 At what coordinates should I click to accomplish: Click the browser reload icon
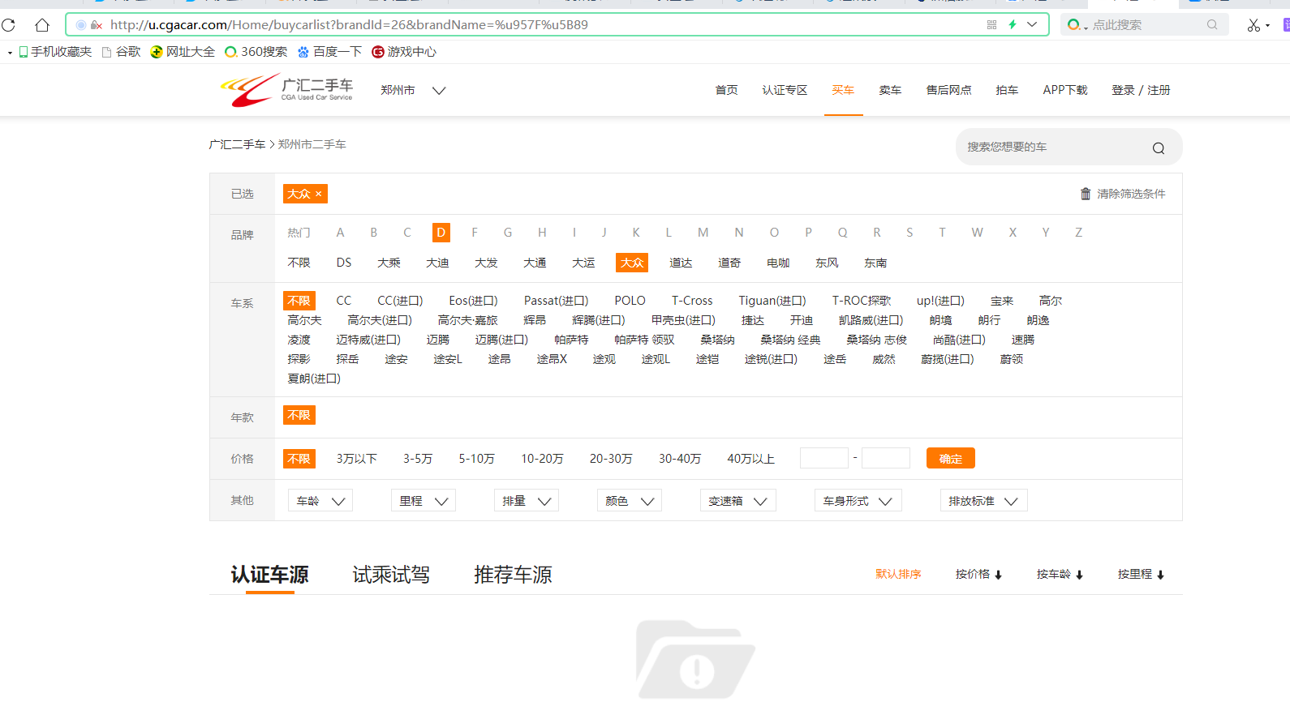8,25
